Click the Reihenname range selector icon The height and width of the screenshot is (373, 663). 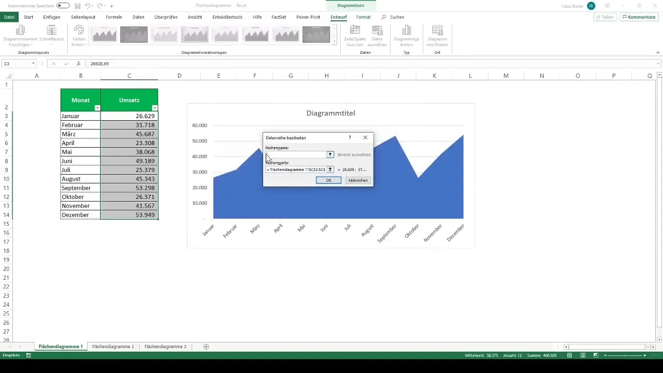pyautogui.click(x=330, y=154)
